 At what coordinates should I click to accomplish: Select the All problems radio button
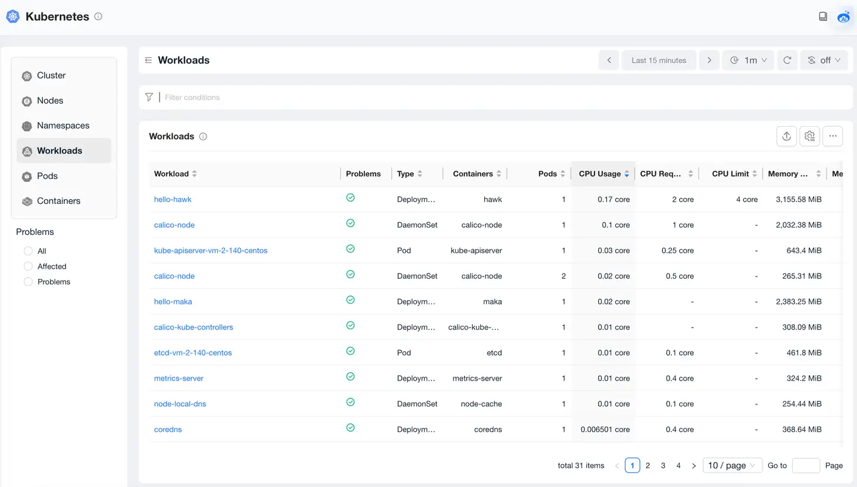(x=28, y=251)
